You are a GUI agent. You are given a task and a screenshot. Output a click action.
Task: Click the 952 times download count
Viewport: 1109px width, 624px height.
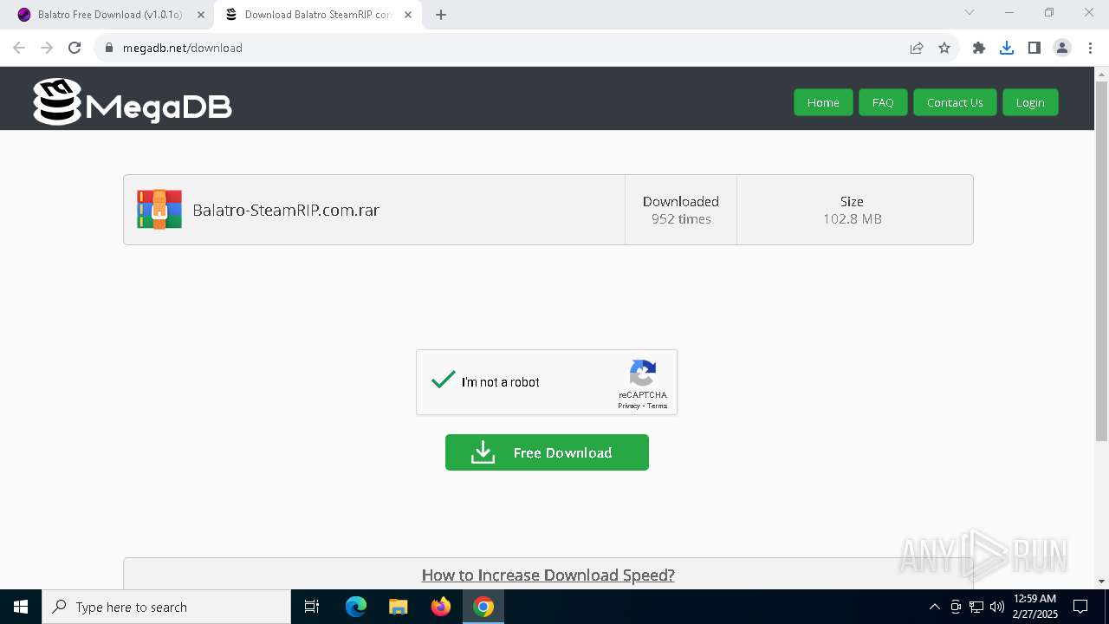coord(681,219)
